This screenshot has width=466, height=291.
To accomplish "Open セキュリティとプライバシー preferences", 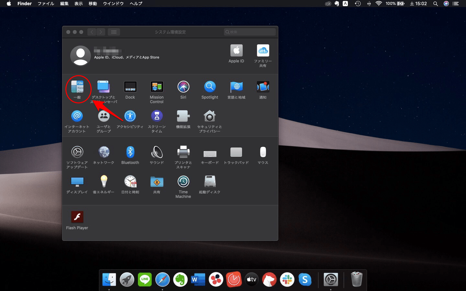I will coord(210,116).
